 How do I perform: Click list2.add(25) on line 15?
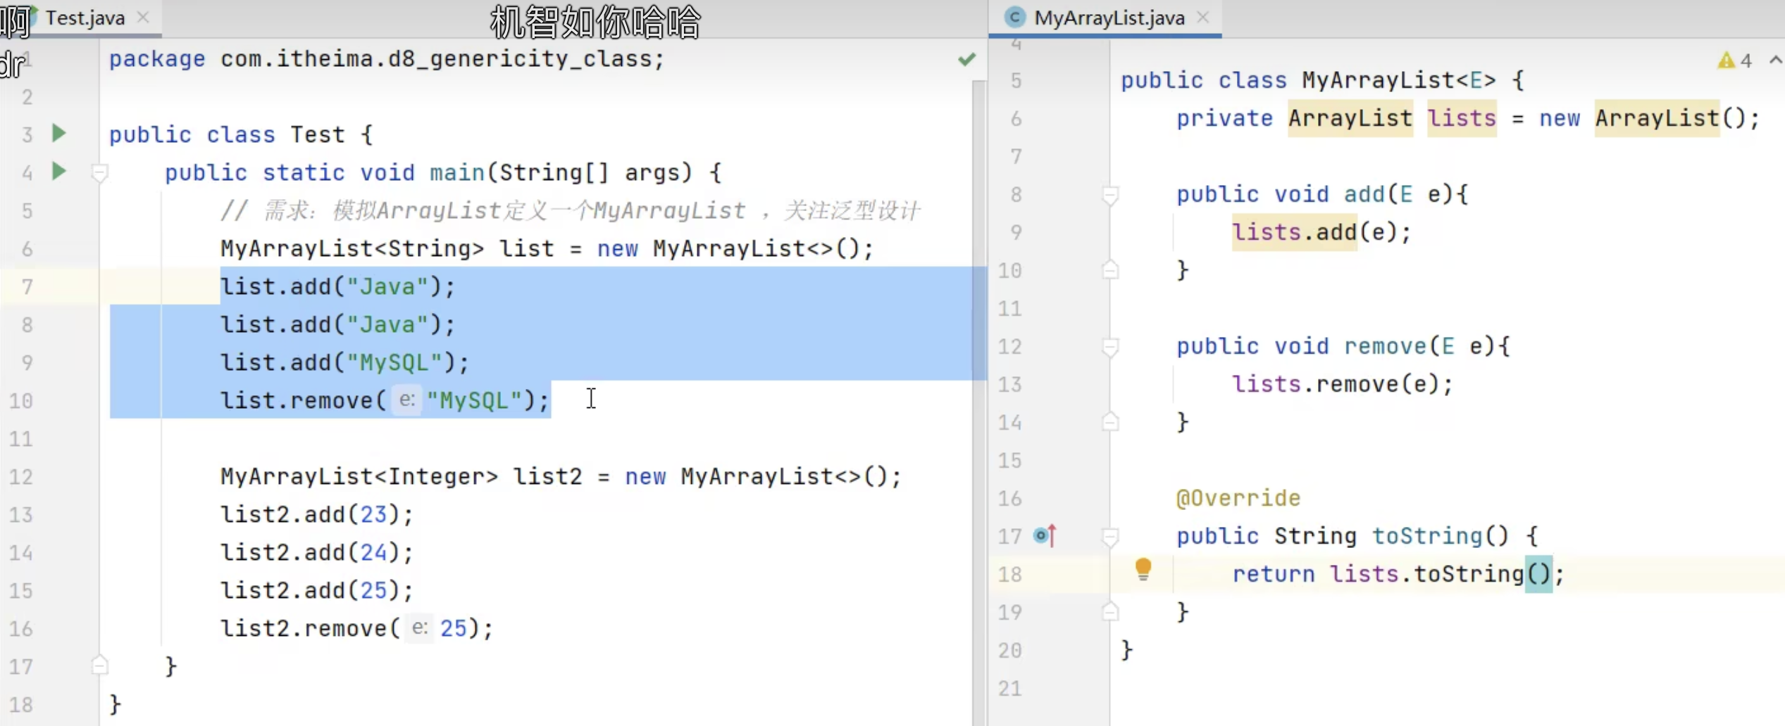(317, 590)
